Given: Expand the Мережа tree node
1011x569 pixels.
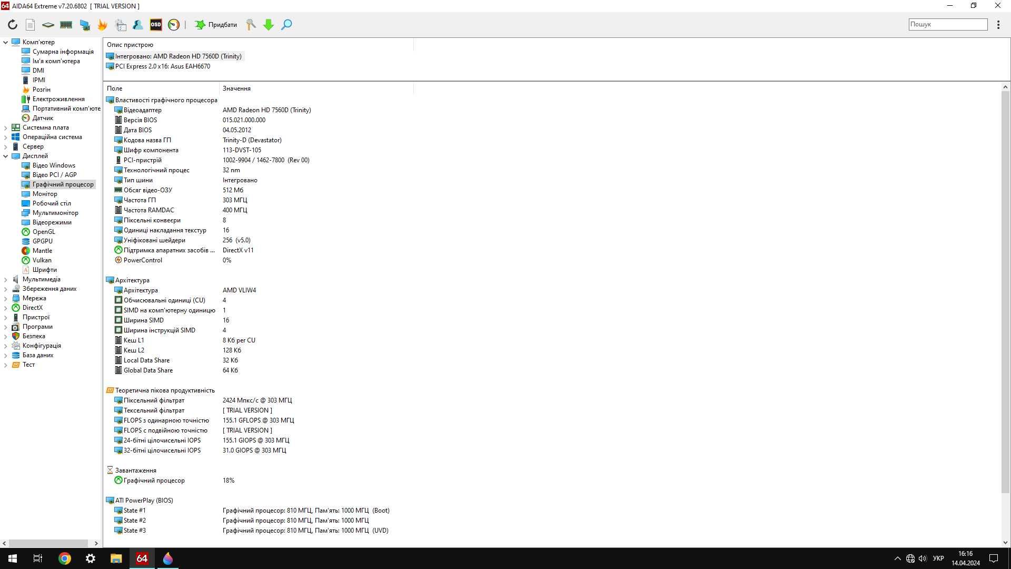Looking at the screenshot, I should [6, 298].
